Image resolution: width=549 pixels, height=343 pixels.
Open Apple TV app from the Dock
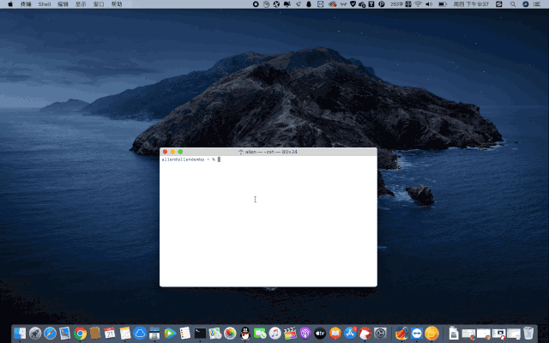(x=320, y=333)
